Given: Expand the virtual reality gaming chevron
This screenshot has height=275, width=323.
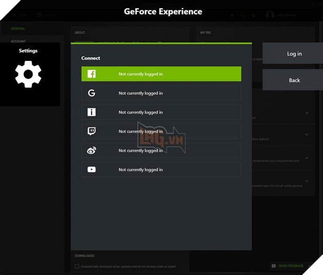Looking at the screenshot, I should (x=307, y=181).
